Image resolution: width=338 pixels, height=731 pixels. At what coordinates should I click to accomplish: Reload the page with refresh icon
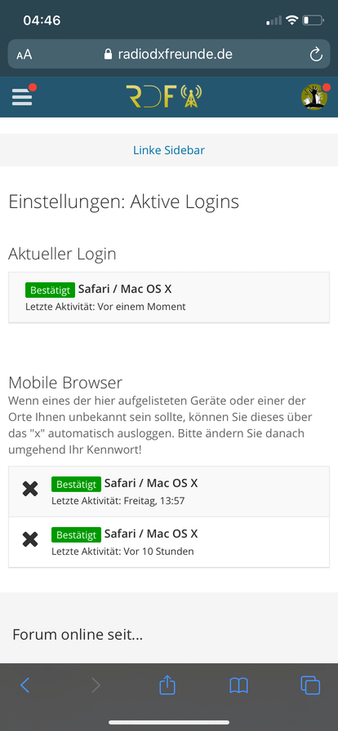tap(316, 55)
